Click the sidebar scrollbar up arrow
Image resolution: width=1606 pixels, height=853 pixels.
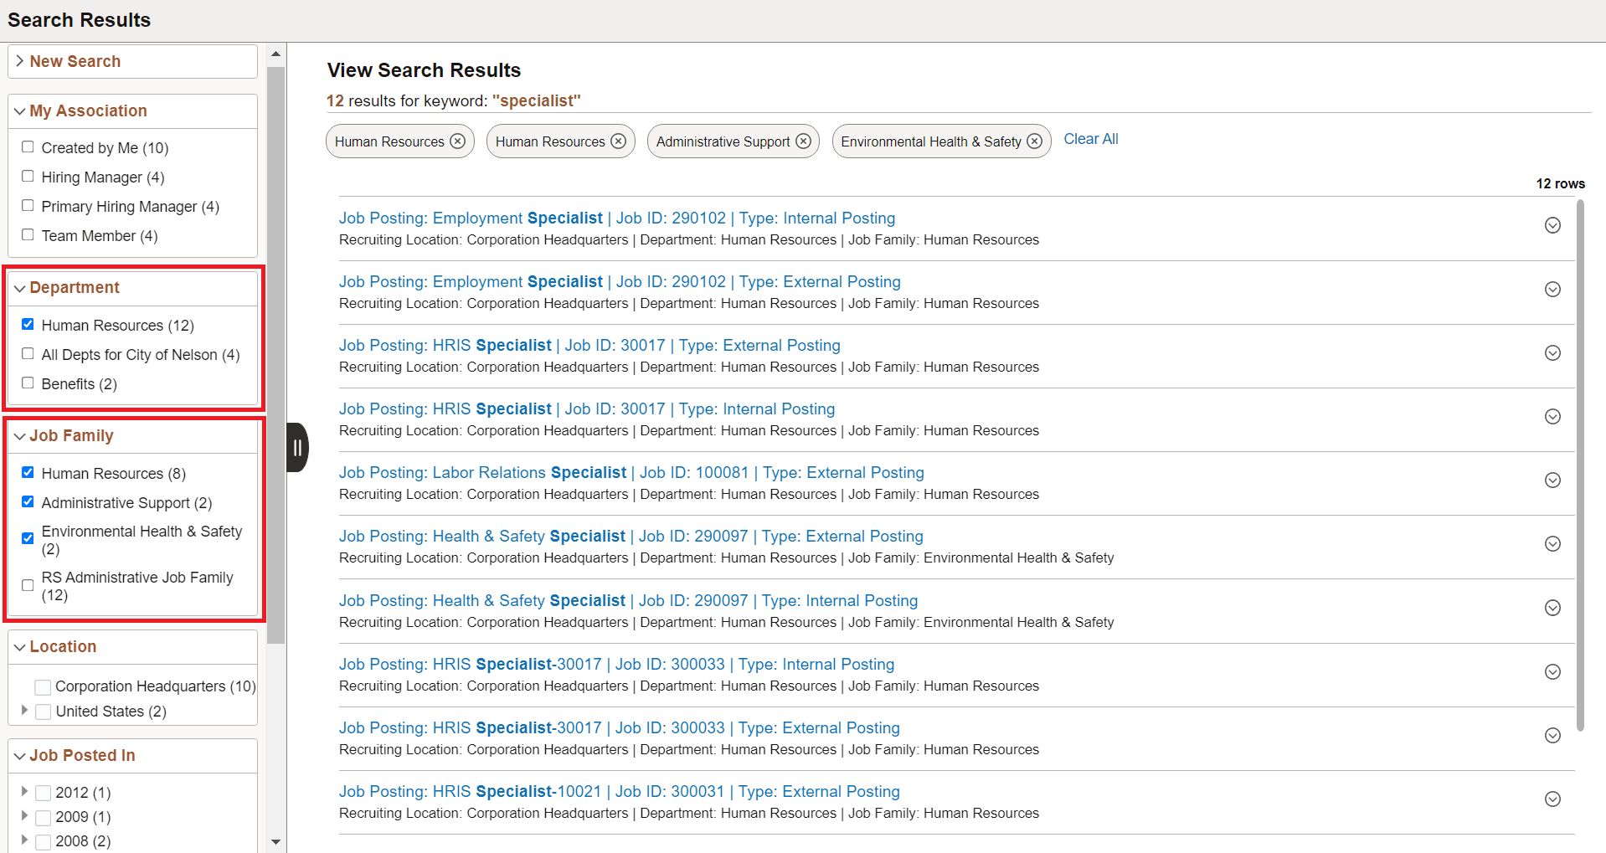tap(275, 53)
